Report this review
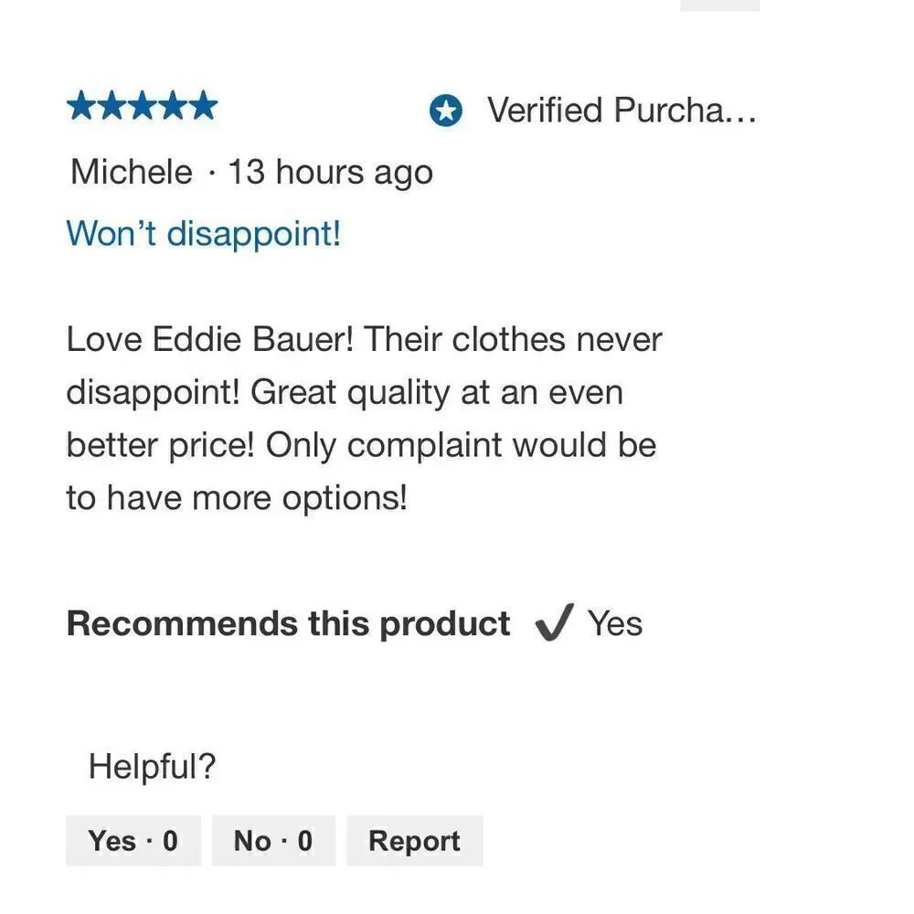The height and width of the screenshot is (914, 914). click(x=414, y=840)
